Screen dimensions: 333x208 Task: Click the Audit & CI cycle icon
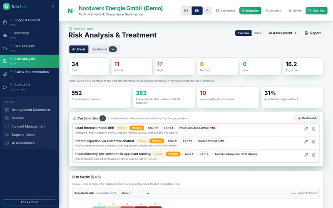(x=5, y=87)
